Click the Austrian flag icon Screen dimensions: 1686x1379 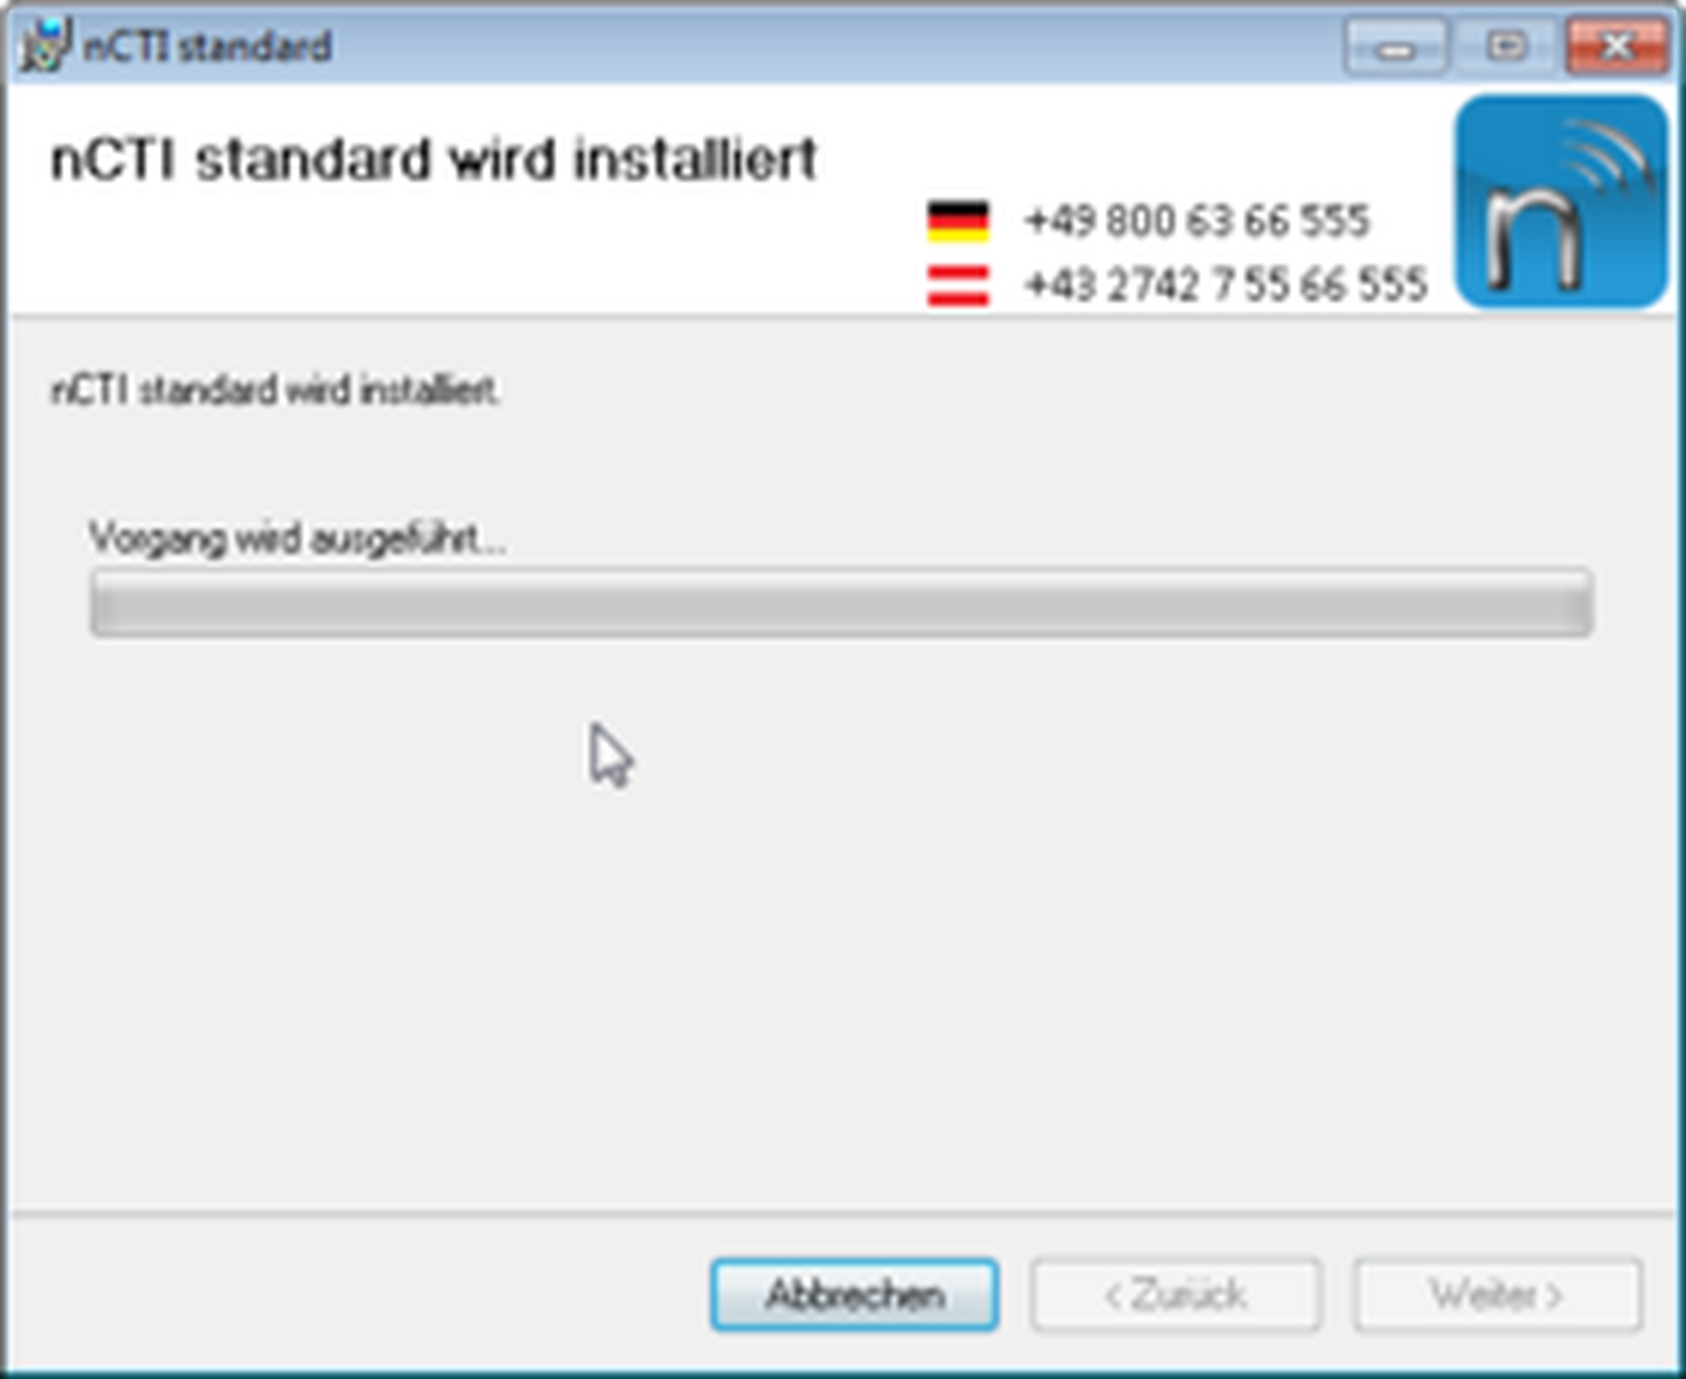click(x=958, y=286)
